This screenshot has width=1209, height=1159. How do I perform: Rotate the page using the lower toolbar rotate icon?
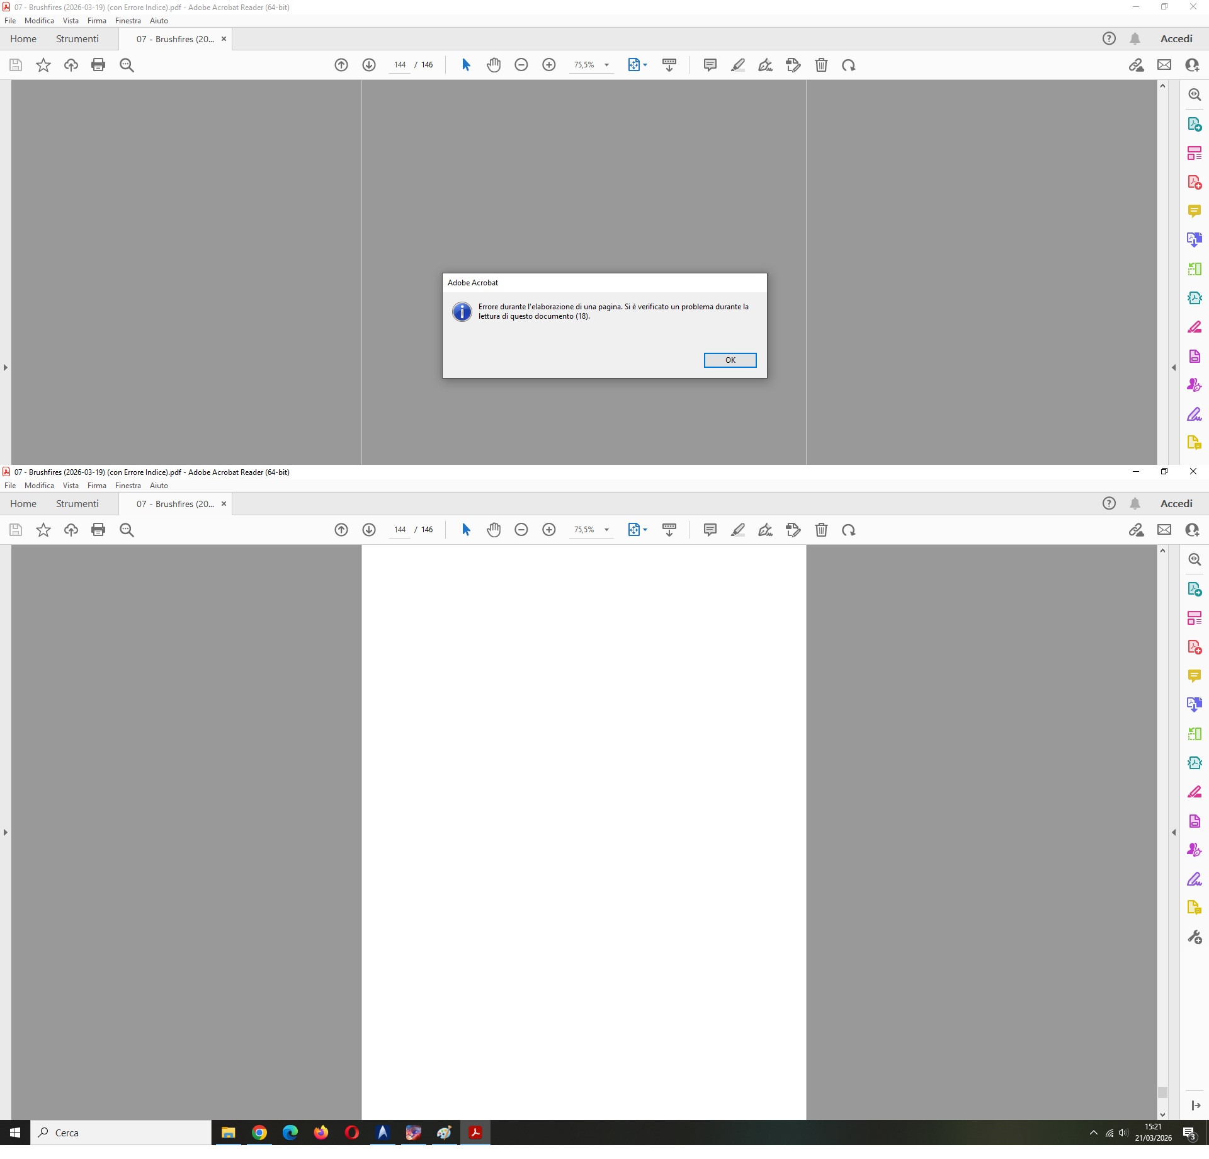[848, 530]
